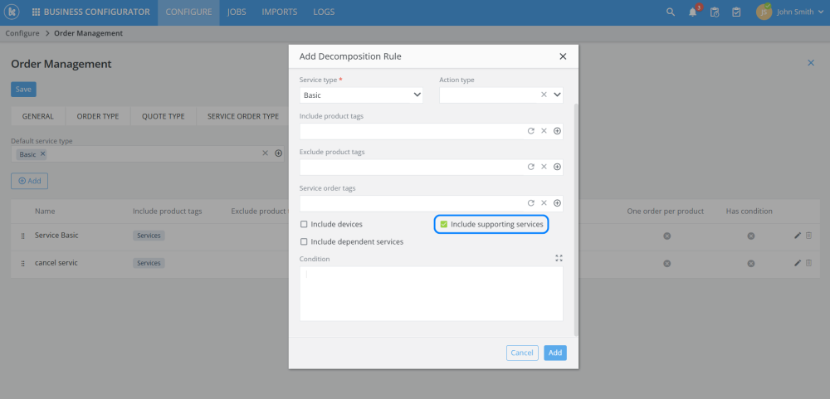Open the Service type dropdown
This screenshot has height=399, width=830.
point(361,95)
